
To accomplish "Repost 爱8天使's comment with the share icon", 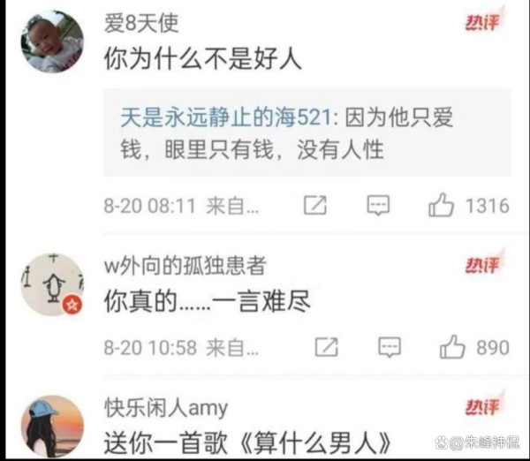I will coord(315,205).
